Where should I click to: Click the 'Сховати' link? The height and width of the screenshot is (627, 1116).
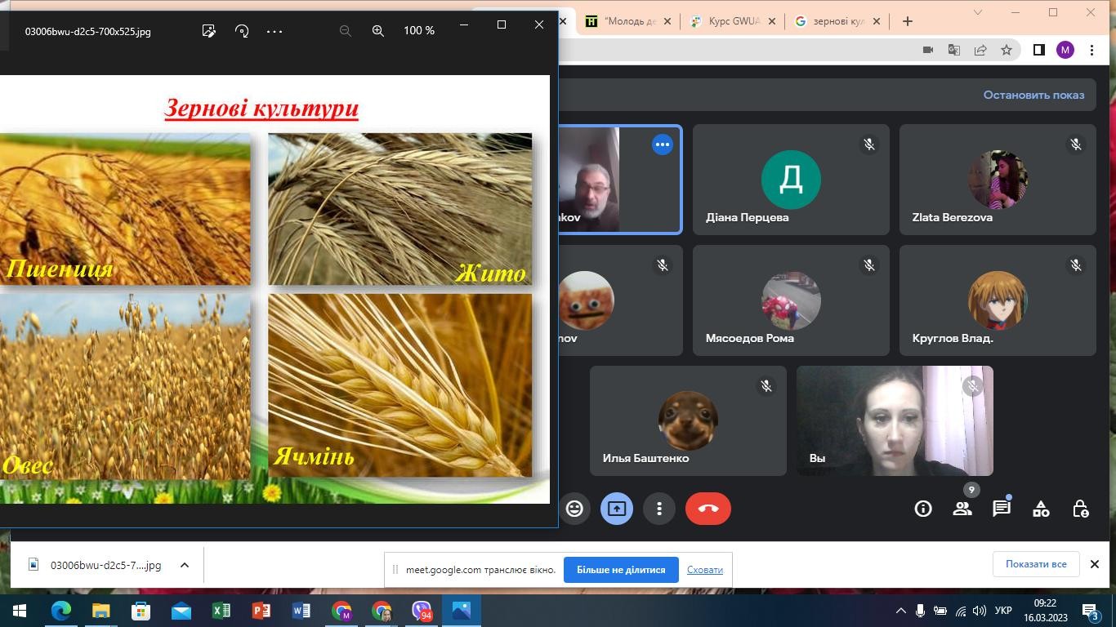tap(704, 570)
